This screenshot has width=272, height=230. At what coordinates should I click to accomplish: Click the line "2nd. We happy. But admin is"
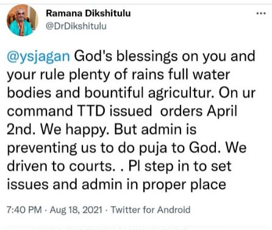click(x=102, y=130)
